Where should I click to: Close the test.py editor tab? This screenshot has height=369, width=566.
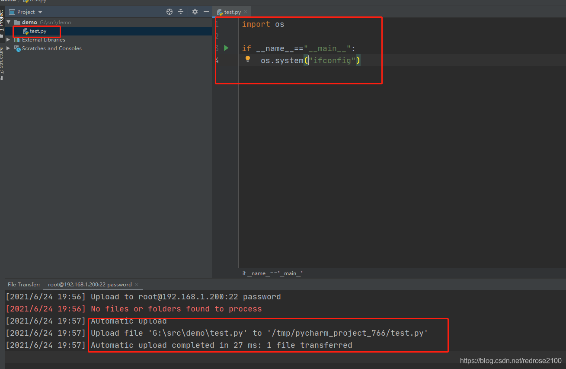coord(246,12)
